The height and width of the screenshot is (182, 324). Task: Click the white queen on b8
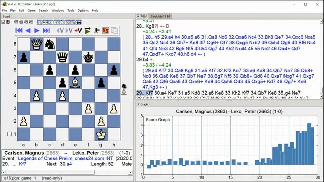36,44
